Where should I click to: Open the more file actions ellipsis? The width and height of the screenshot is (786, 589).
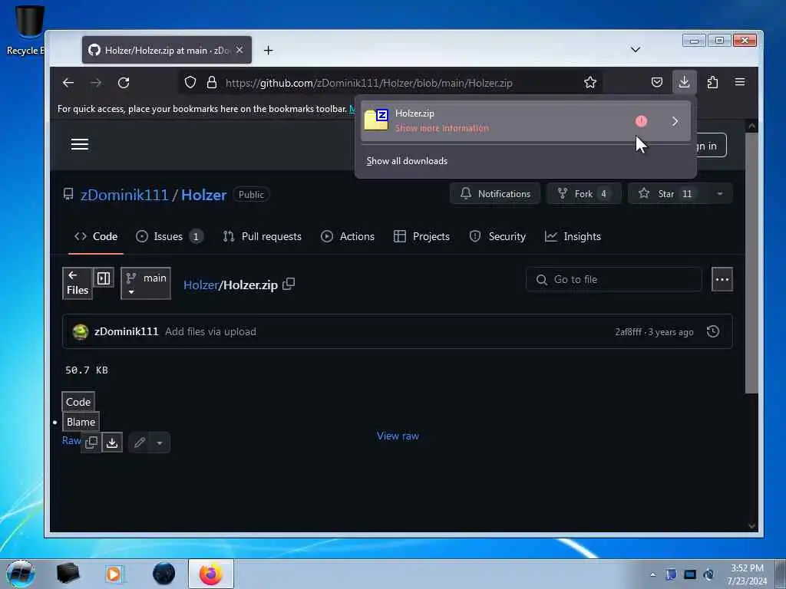point(722,279)
